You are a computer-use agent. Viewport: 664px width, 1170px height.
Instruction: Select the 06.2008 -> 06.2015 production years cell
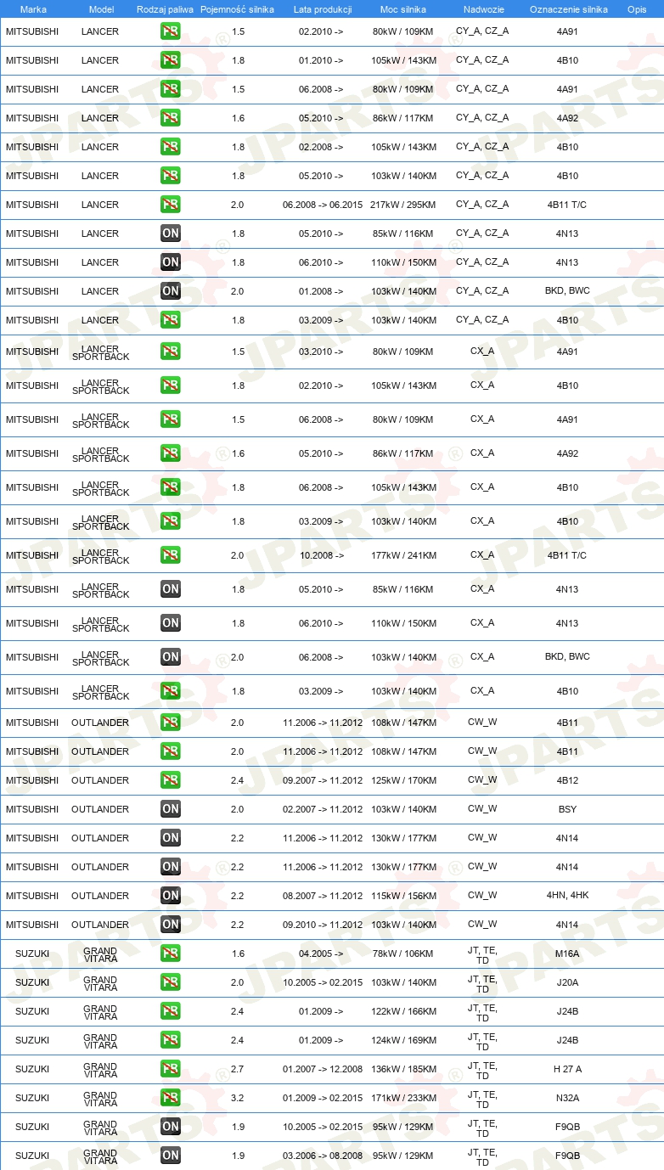(323, 205)
